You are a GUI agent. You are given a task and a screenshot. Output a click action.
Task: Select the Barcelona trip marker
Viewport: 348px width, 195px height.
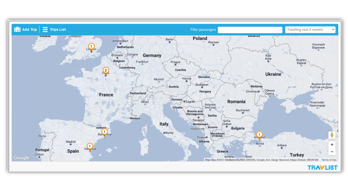(x=104, y=132)
